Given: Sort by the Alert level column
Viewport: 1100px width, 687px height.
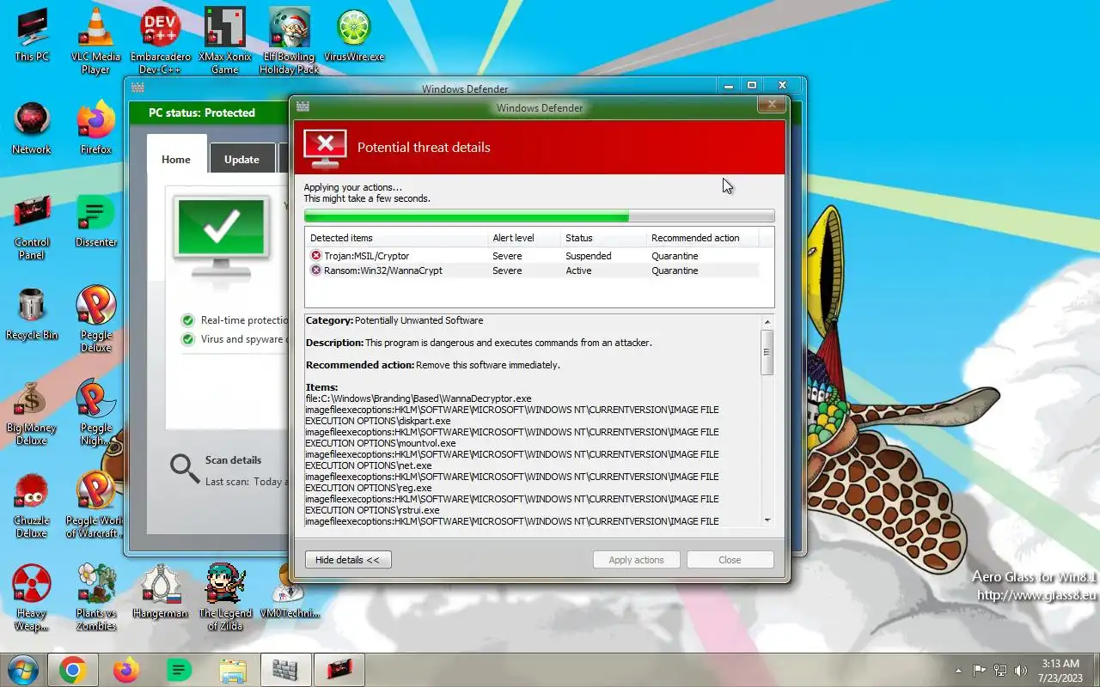Looking at the screenshot, I should (x=523, y=238).
